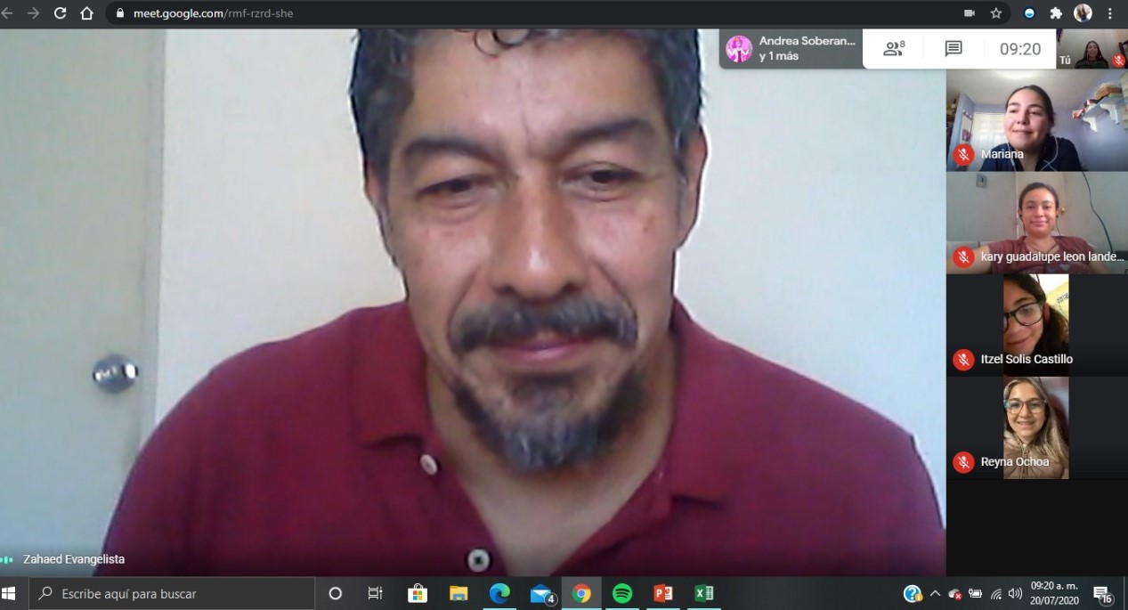The height and width of the screenshot is (610, 1128).
Task: Click the muted mic icon on kary guadalupe's tile
Action: coord(963,257)
